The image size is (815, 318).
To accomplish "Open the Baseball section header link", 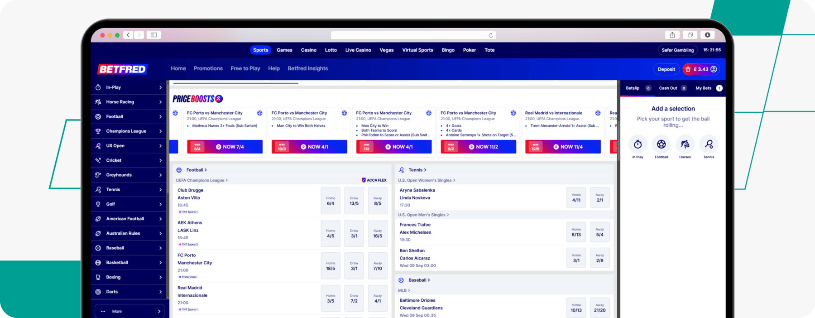I will [419, 280].
